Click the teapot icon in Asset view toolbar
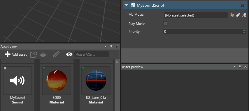Image resolution: width=249 pixels, height=111 pixels. click(x=43, y=54)
